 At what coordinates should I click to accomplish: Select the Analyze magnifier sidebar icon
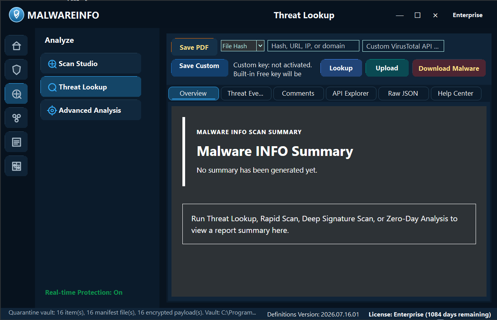click(x=16, y=94)
